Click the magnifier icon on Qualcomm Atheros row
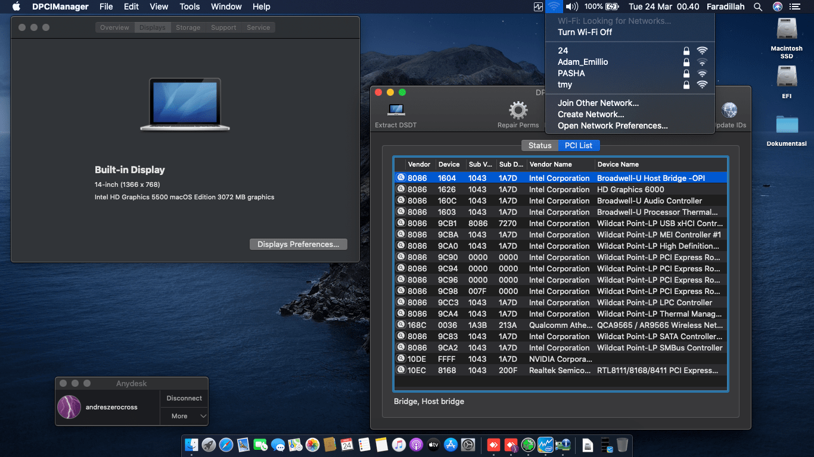Viewport: 814px width, 457px height. [401, 325]
